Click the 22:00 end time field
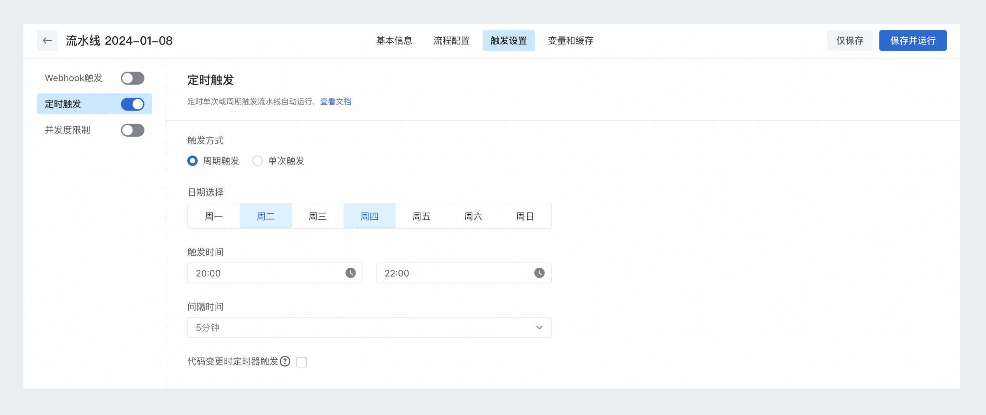 [464, 273]
